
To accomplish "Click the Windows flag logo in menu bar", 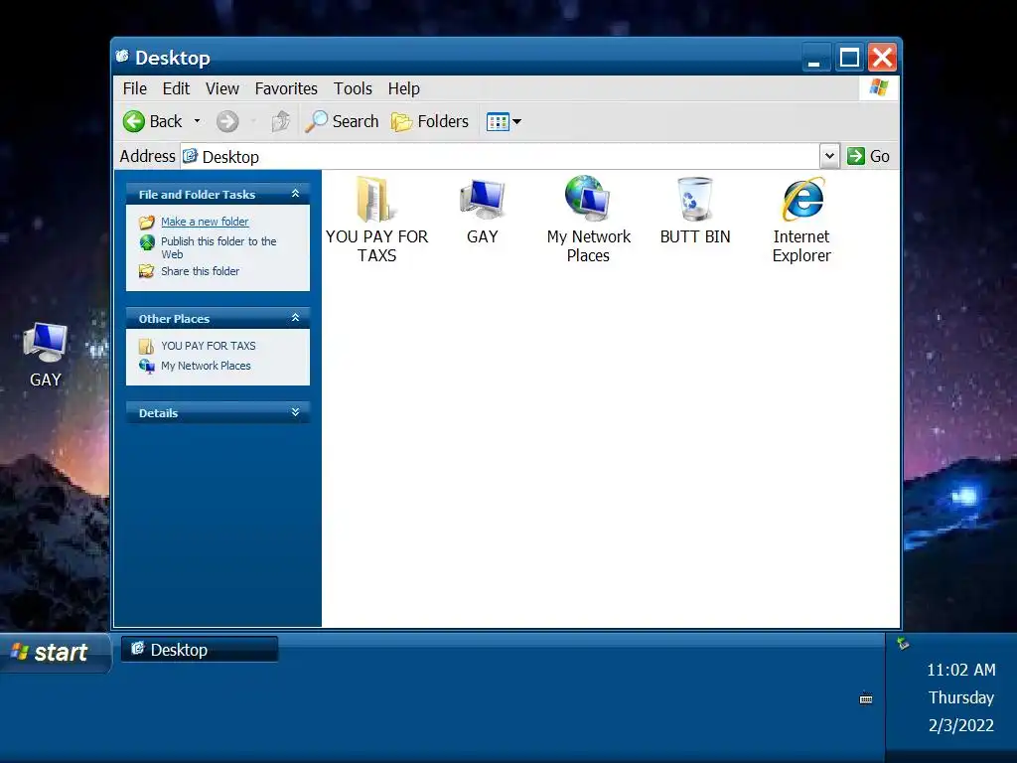I will click(x=879, y=87).
